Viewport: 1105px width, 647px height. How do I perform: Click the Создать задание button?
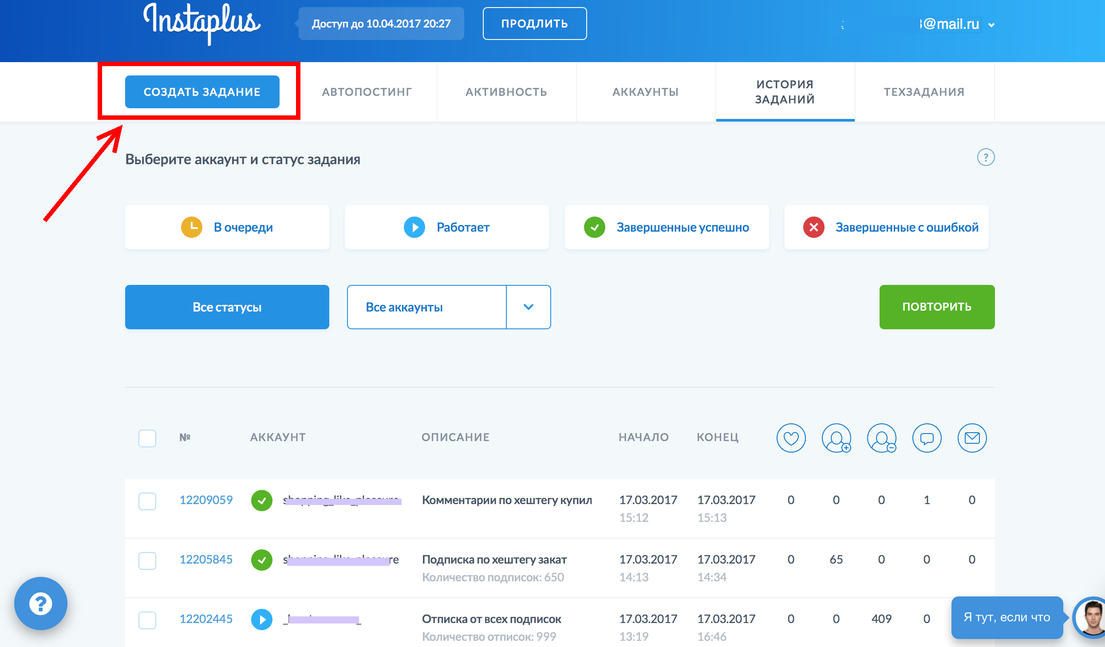202,92
